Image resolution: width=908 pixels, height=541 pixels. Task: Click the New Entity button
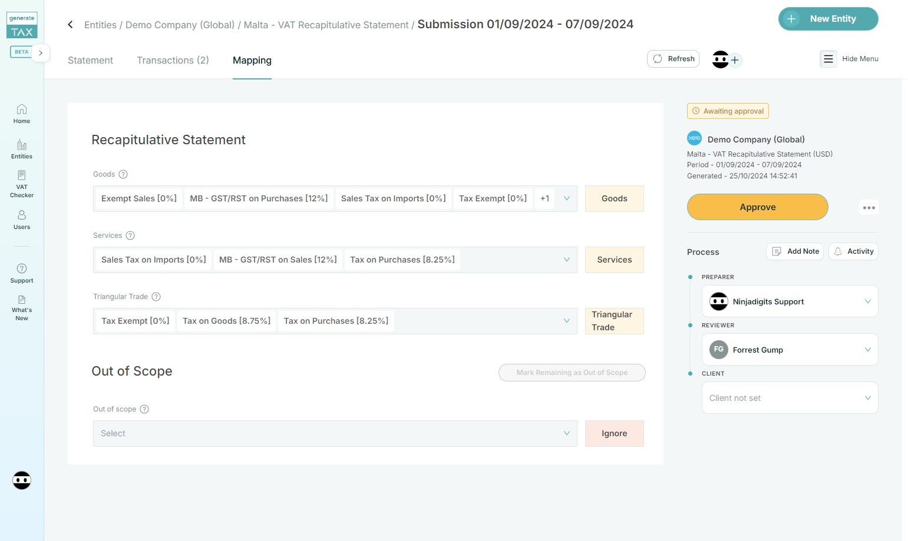tap(828, 19)
